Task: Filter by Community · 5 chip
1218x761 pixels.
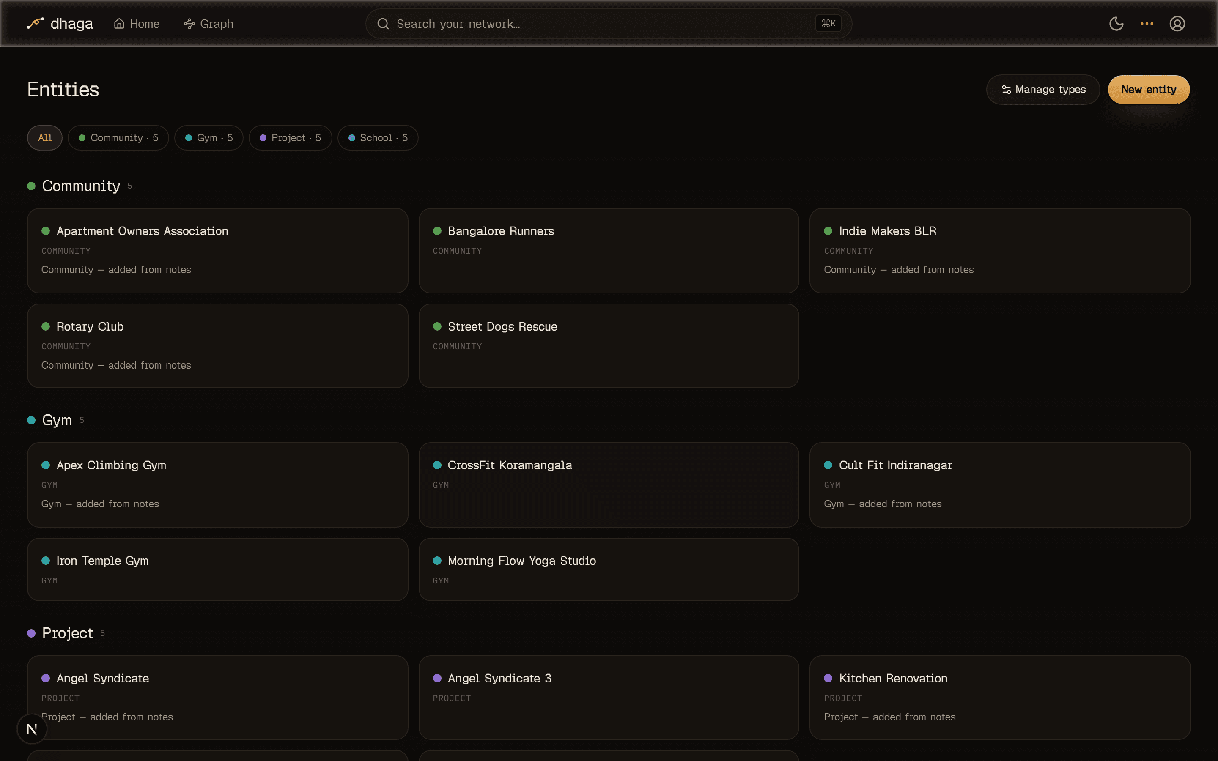Action: point(118,138)
